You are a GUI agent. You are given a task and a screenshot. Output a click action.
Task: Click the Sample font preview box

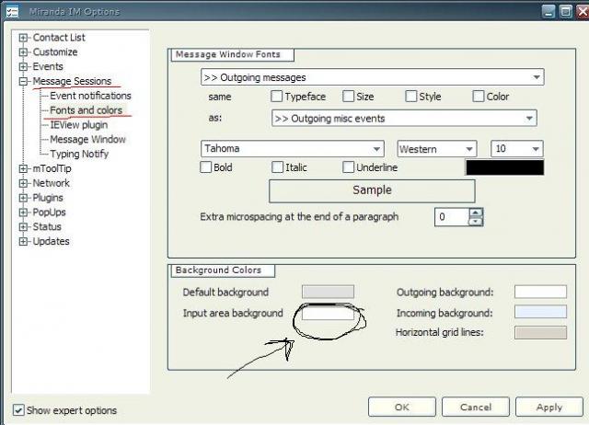(x=372, y=190)
